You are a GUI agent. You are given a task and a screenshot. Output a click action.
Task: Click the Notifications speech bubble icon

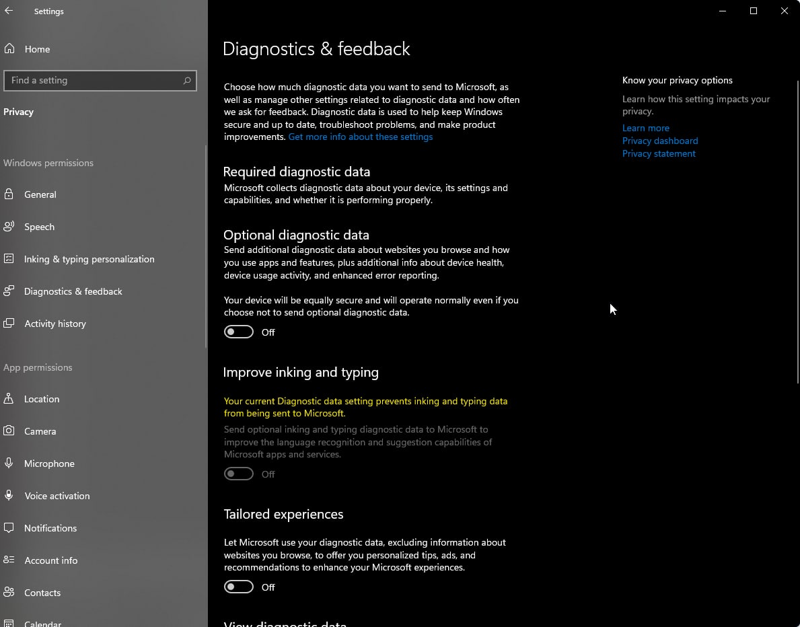(x=9, y=527)
